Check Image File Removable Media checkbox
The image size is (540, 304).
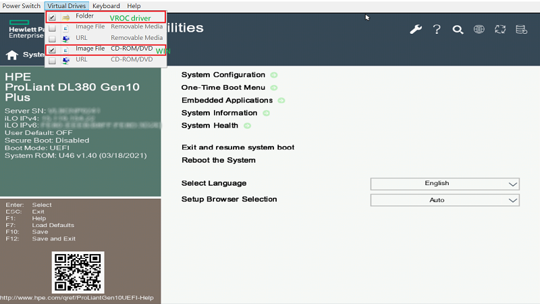pyautogui.click(x=52, y=28)
